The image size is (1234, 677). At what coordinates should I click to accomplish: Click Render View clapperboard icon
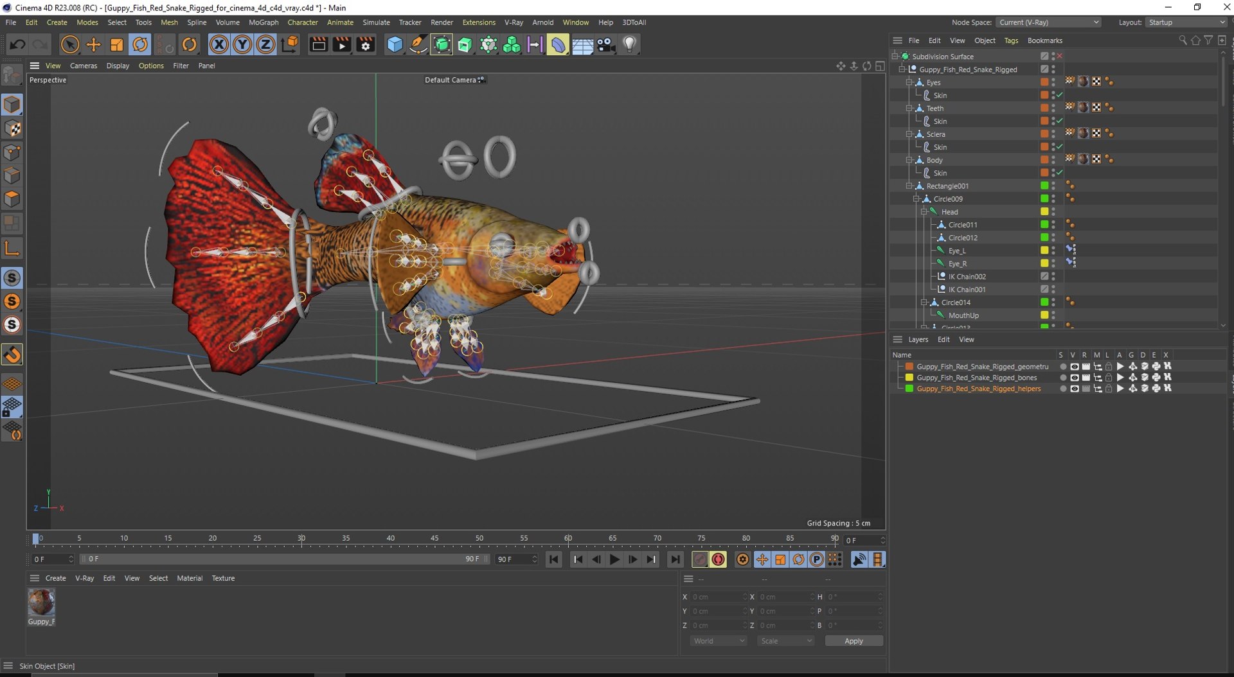pyautogui.click(x=318, y=44)
